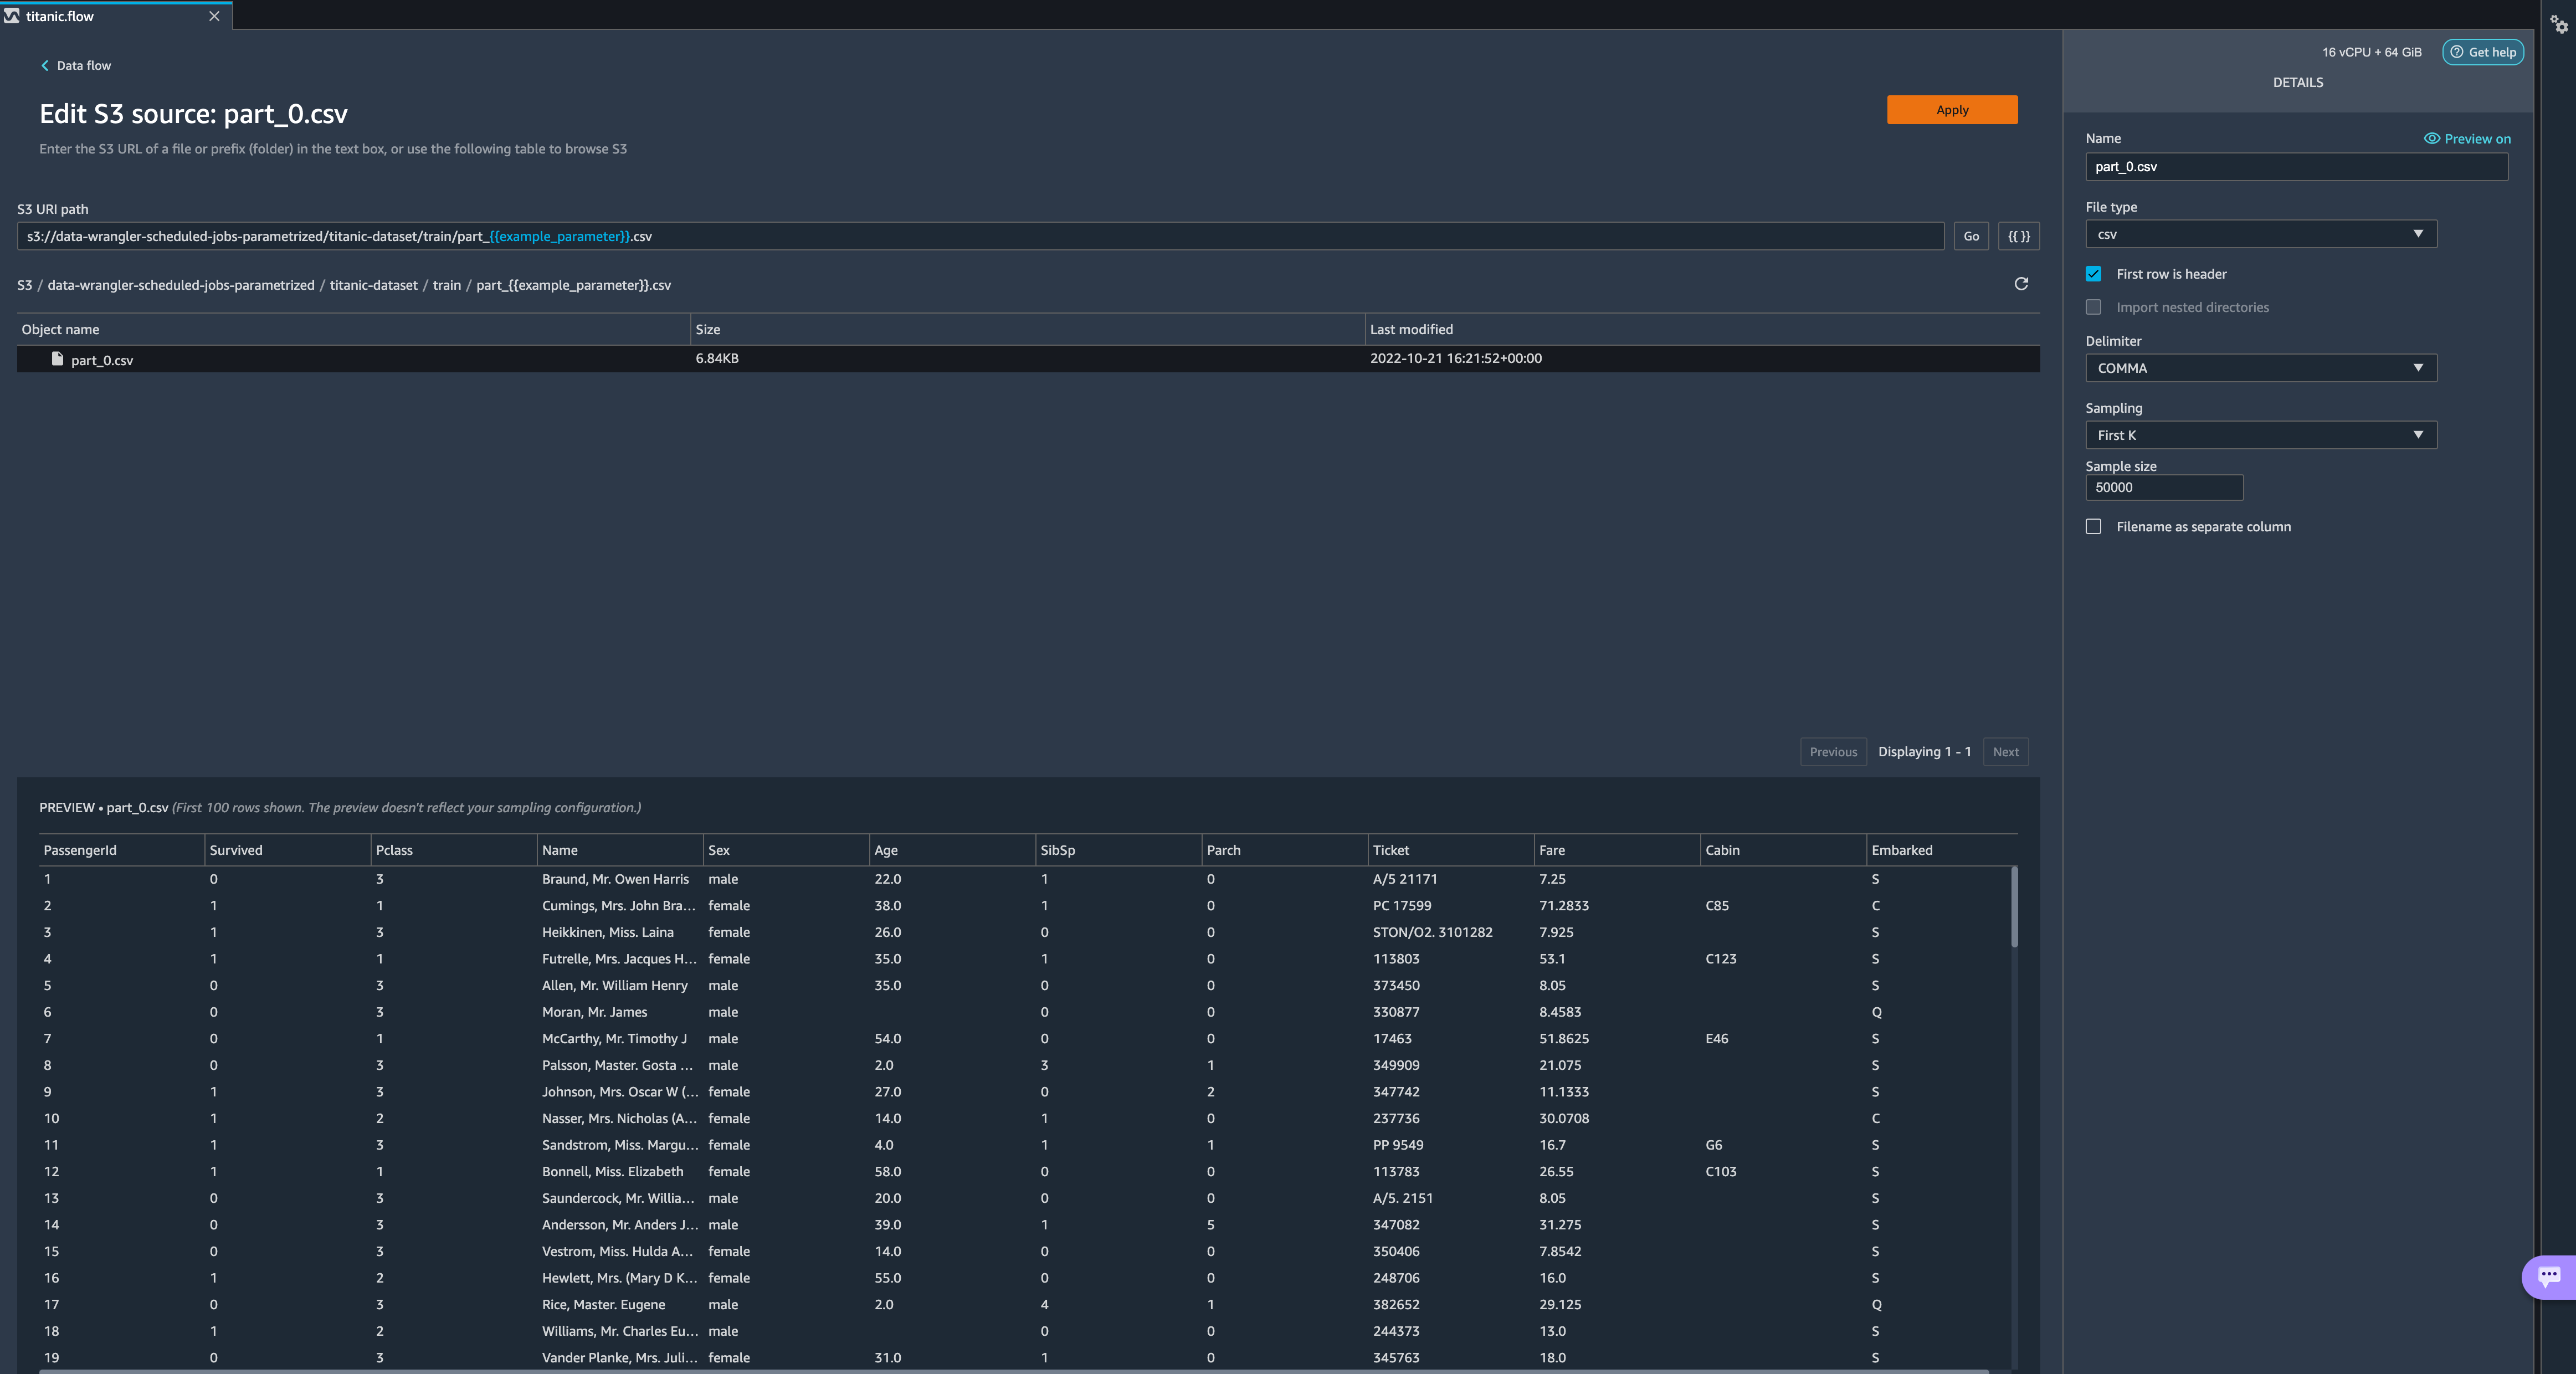Click the Get help question icon
The image size is (2576, 1374).
pyautogui.click(x=2456, y=52)
